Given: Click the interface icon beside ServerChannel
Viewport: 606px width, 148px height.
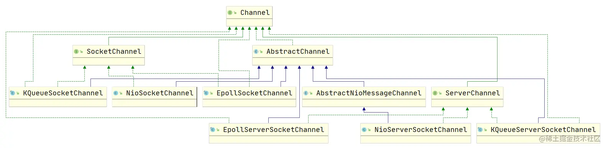Looking at the screenshot, I should coord(435,93).
